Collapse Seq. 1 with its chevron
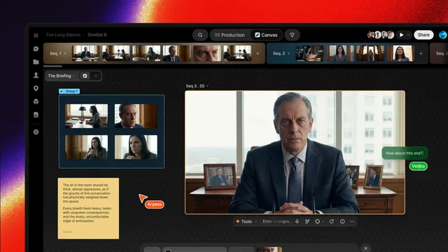448x252 pixels. point(65,53)
